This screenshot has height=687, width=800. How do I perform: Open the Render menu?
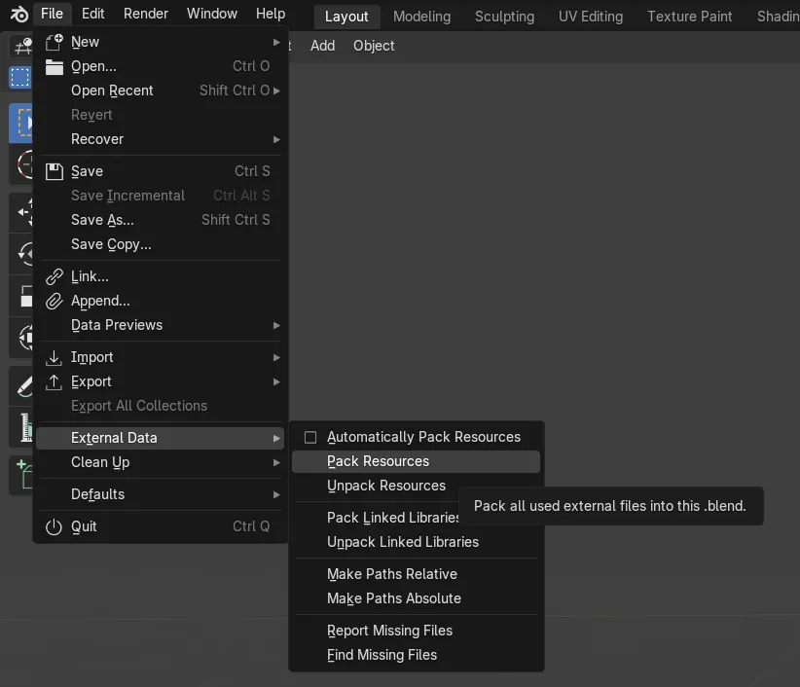click(145, 13)
